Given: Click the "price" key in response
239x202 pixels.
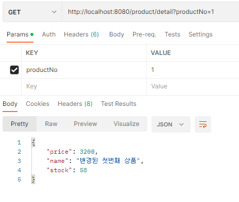Looking at the screenshot, I should 59,152.
